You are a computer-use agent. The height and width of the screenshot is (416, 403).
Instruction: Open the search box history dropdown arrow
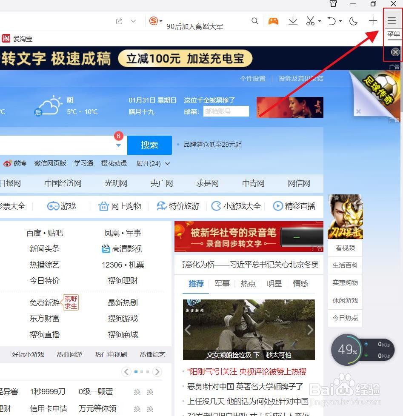pyautogui.click(x=118, y=145)
